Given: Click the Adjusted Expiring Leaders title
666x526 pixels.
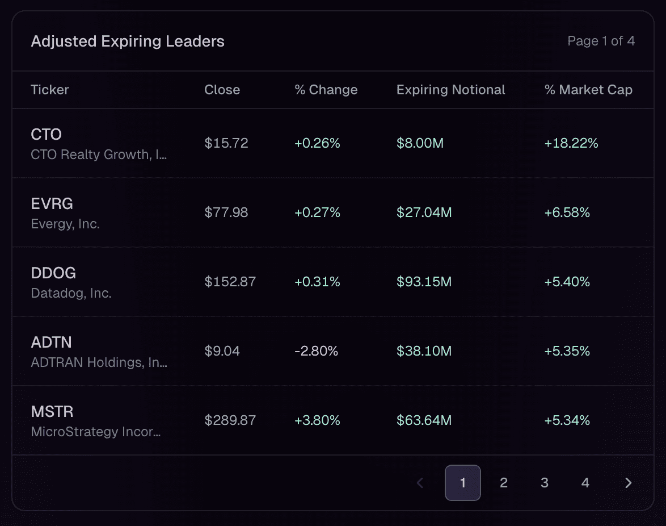Looking at the screenshot, I should 128,41.
